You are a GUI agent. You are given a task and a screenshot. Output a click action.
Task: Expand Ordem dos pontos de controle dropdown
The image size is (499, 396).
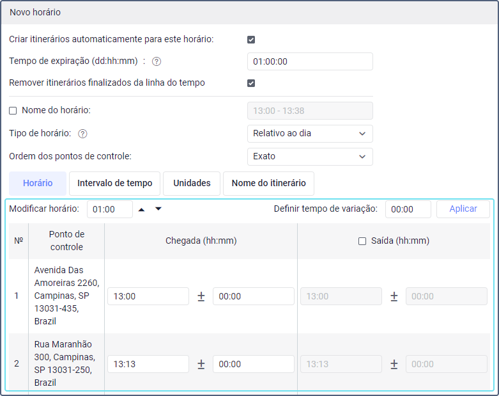click(x=309, y=156)
